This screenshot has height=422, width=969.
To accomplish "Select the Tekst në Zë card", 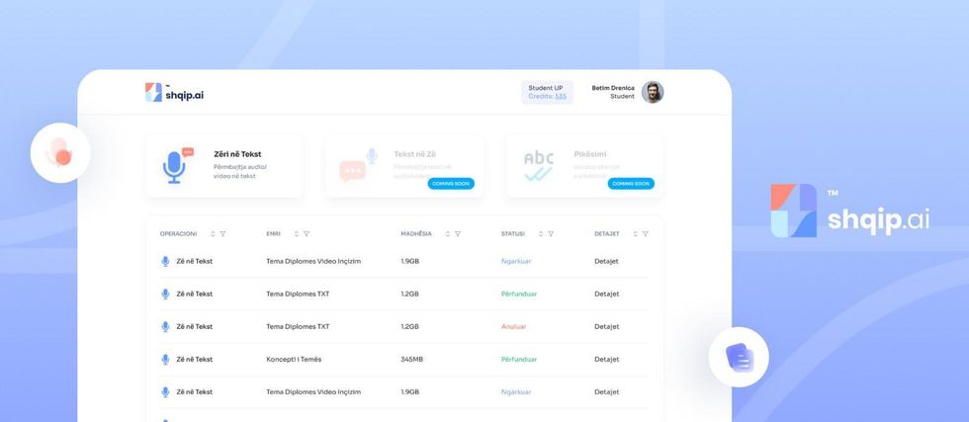I will 404,164.
